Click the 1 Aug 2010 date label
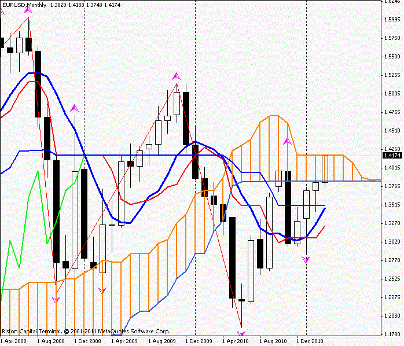 (273, 341)
